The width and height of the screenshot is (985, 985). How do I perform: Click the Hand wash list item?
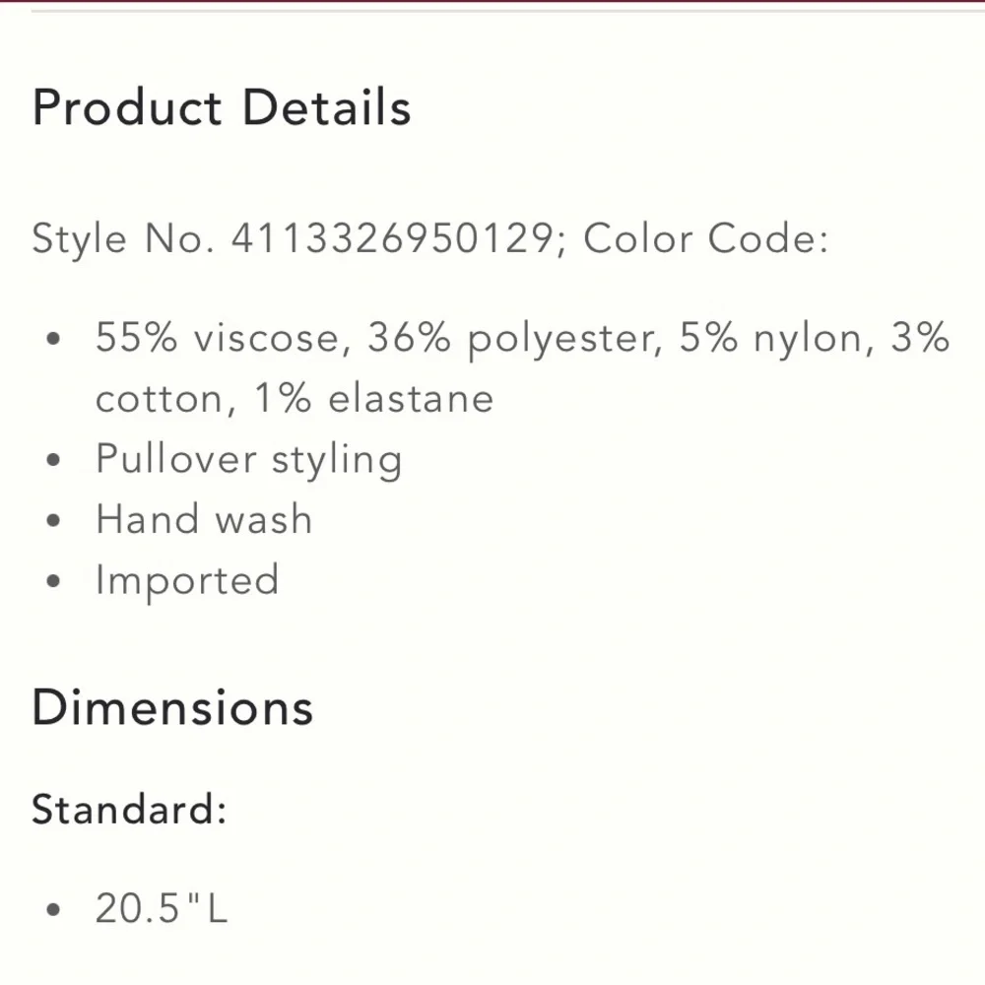(x=204, y=520)
